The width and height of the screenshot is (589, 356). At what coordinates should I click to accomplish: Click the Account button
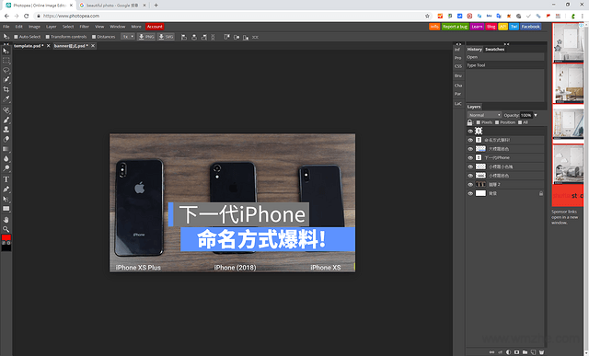(155, 27)
